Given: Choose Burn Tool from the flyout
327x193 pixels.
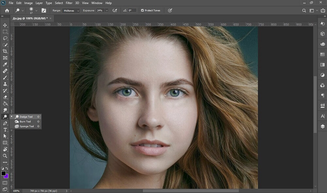Looking at the screenshot, I should pos(25,122).
